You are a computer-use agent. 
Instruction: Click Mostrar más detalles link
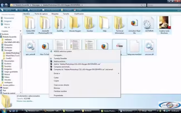[25, 101]
